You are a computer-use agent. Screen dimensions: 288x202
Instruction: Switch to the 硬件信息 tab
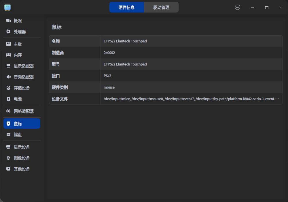[x=126, y=8]
